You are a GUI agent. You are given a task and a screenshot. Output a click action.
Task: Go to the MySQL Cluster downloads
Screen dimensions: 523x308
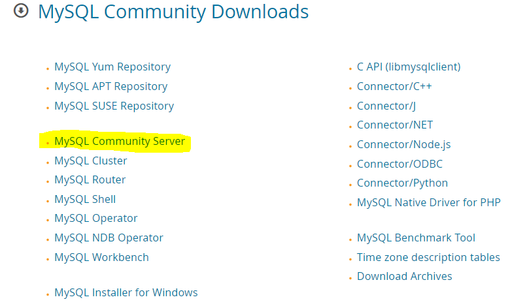coord(91,161)
